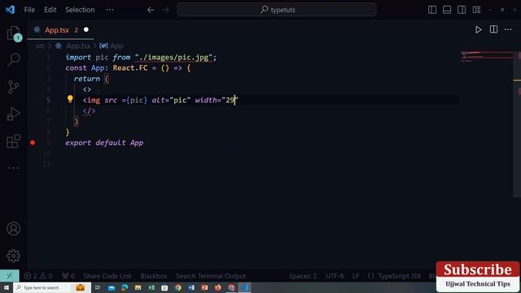Change language mode TypeScript JSX
Image resolution: width=521 pixels, height=293 pixels.
click(399, 276)
